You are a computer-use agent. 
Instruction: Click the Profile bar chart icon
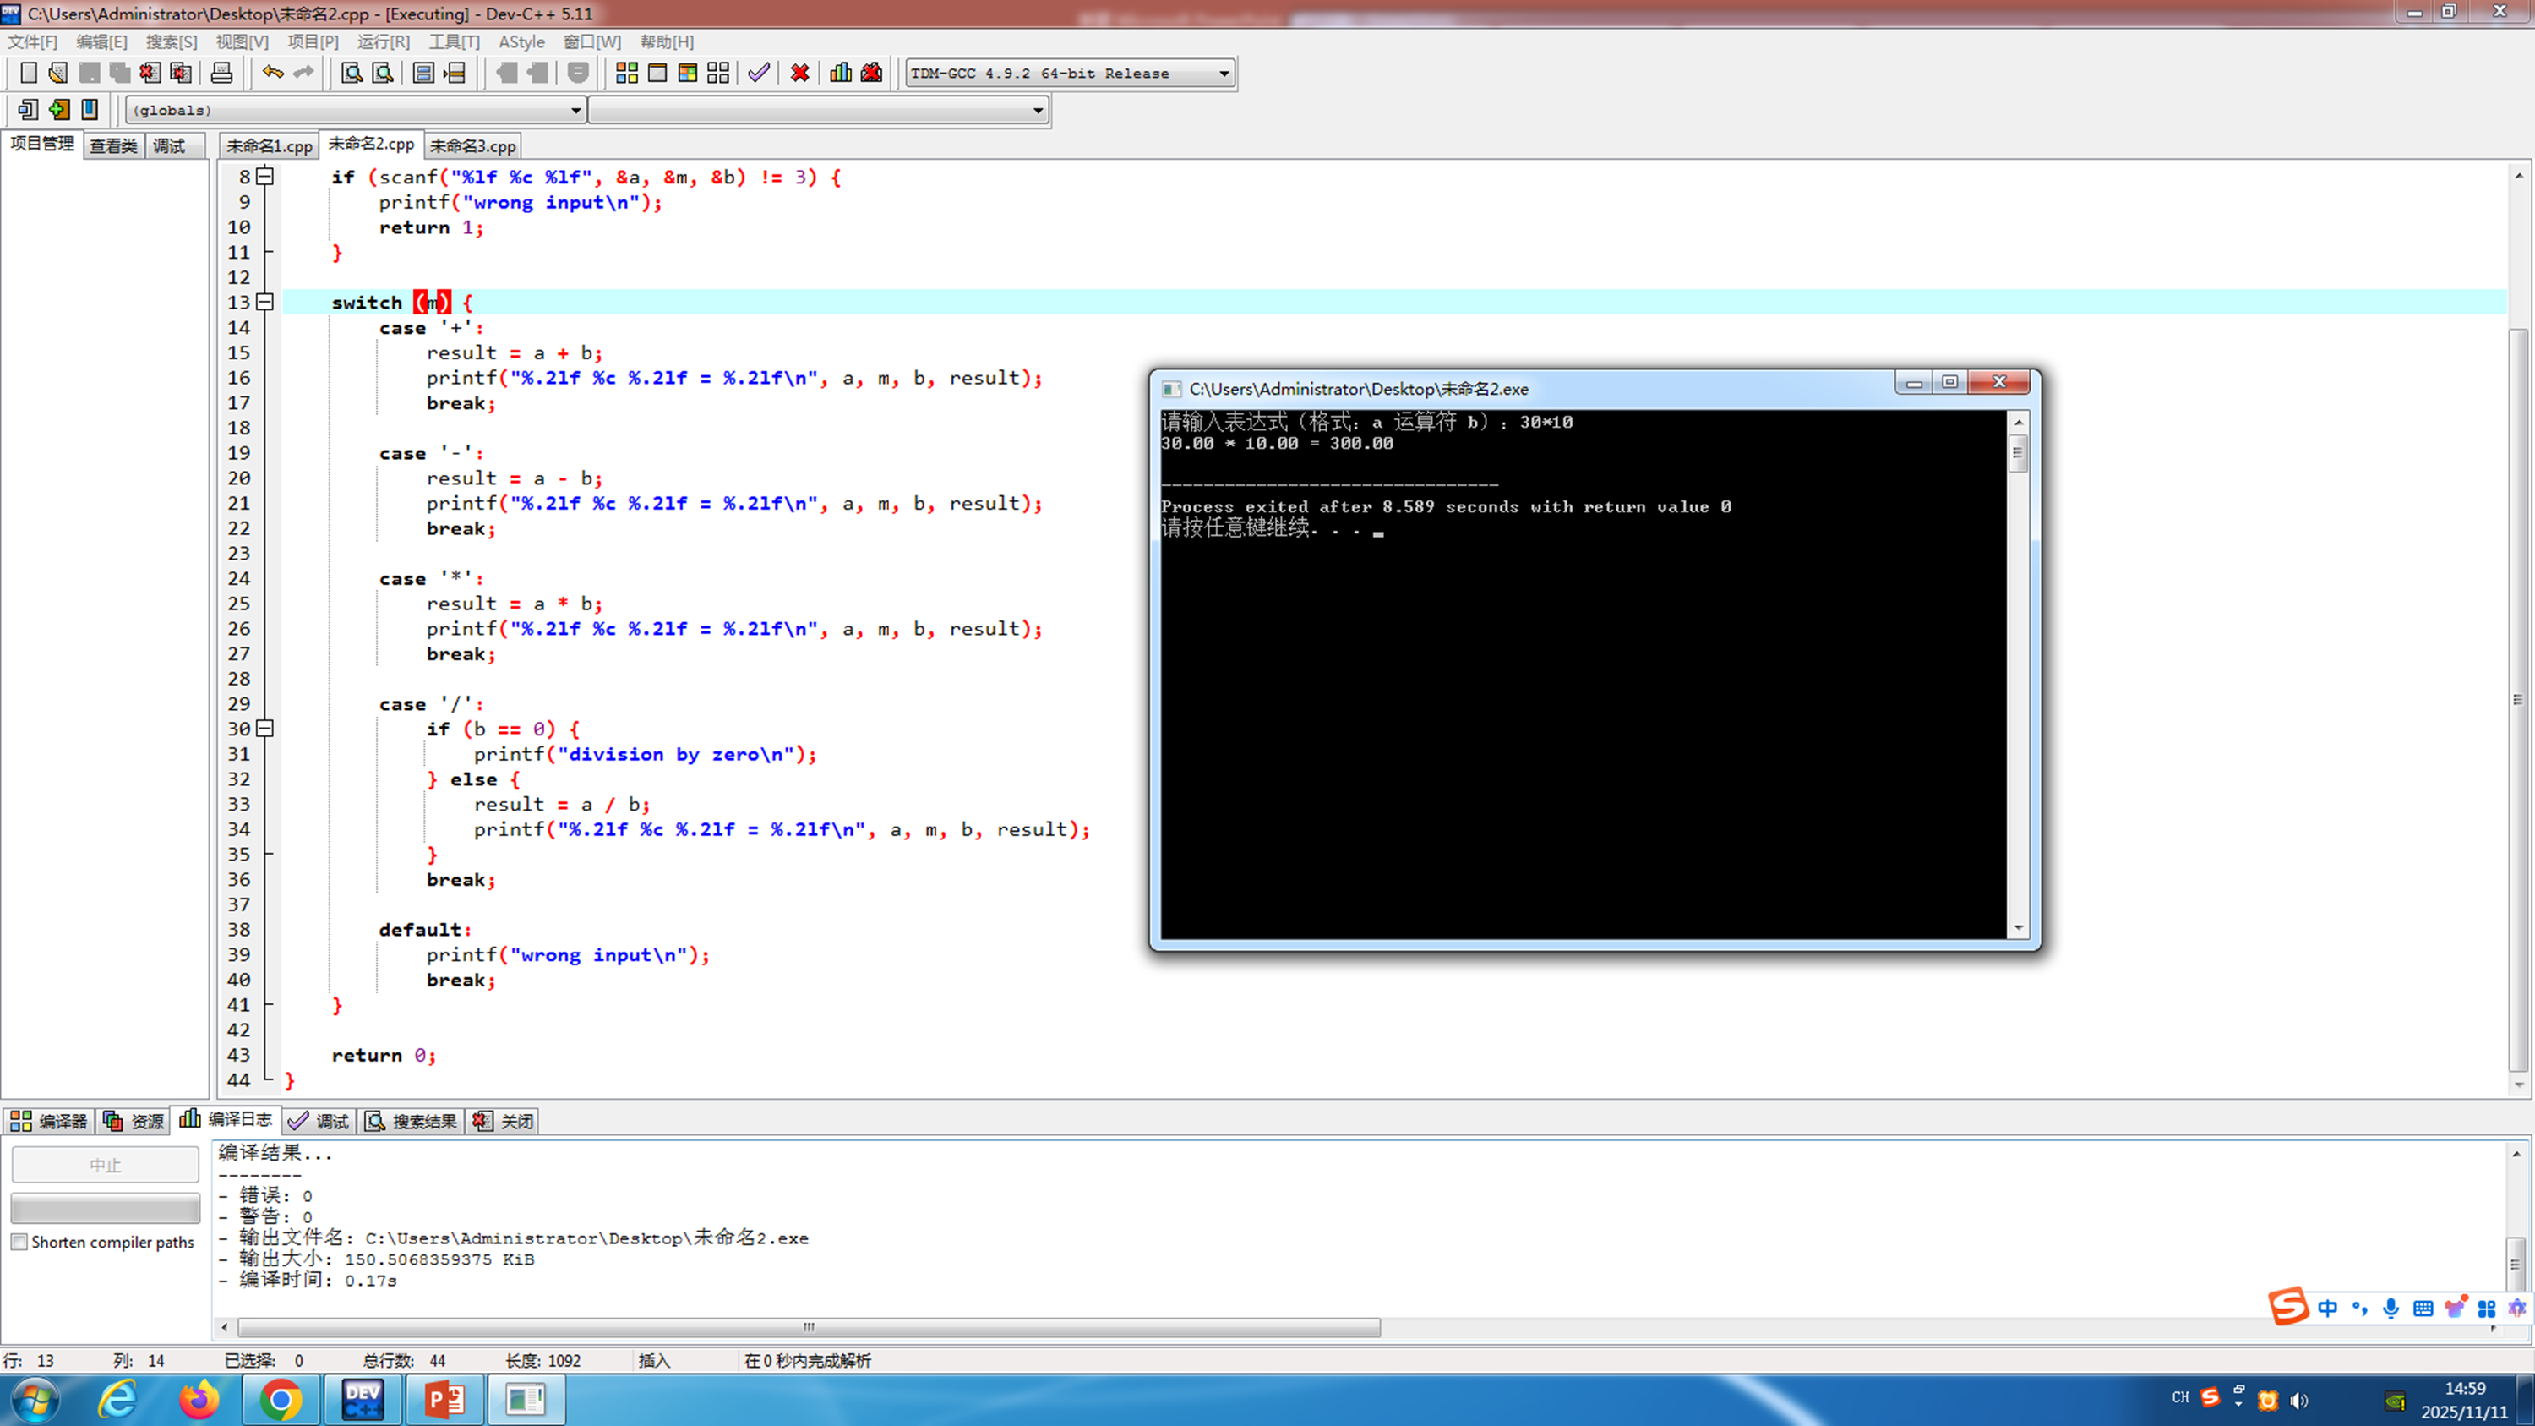(841, 73)
